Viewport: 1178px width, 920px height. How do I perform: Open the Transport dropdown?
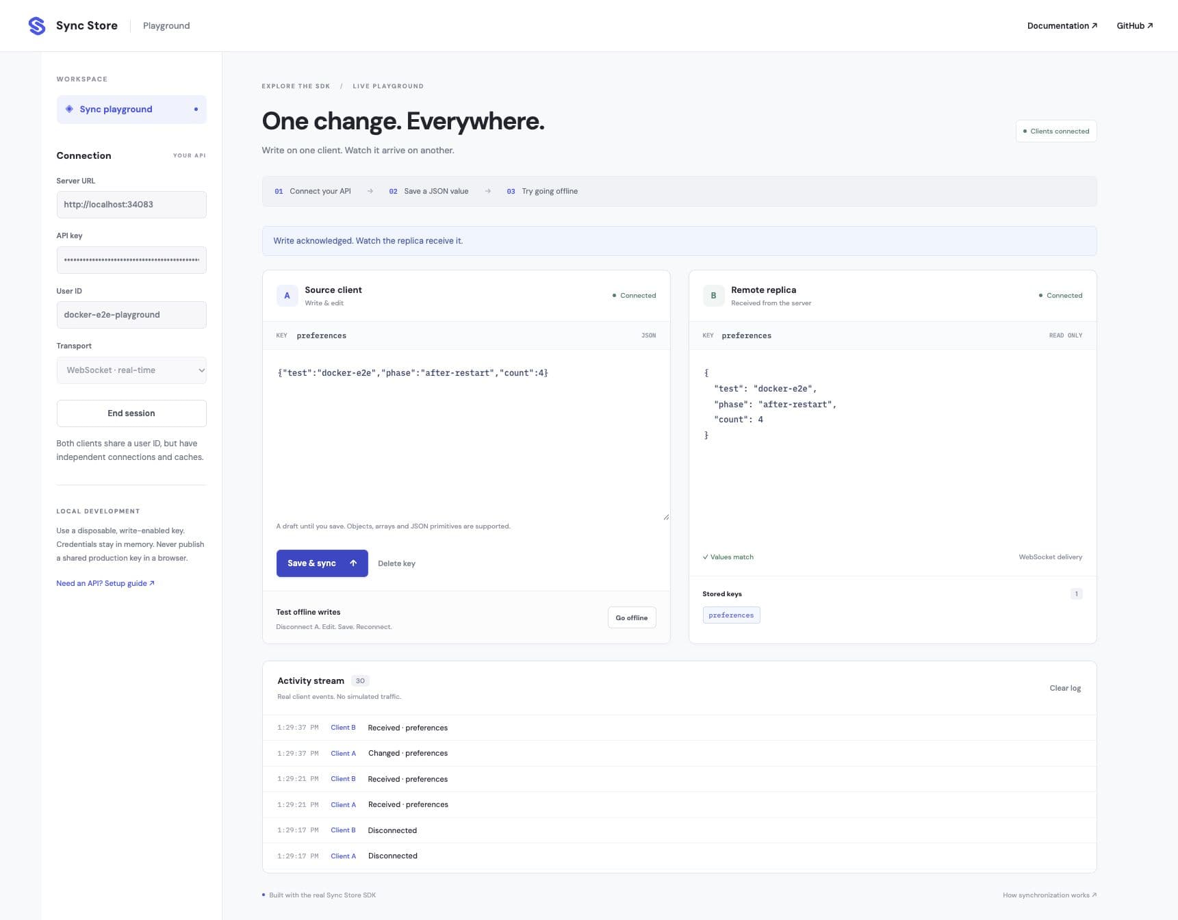(x=131, y=370)
